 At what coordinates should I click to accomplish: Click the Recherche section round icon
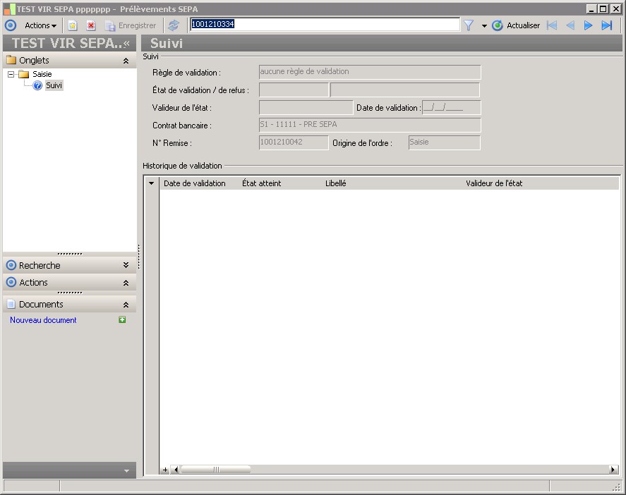[x=11, y=265]
